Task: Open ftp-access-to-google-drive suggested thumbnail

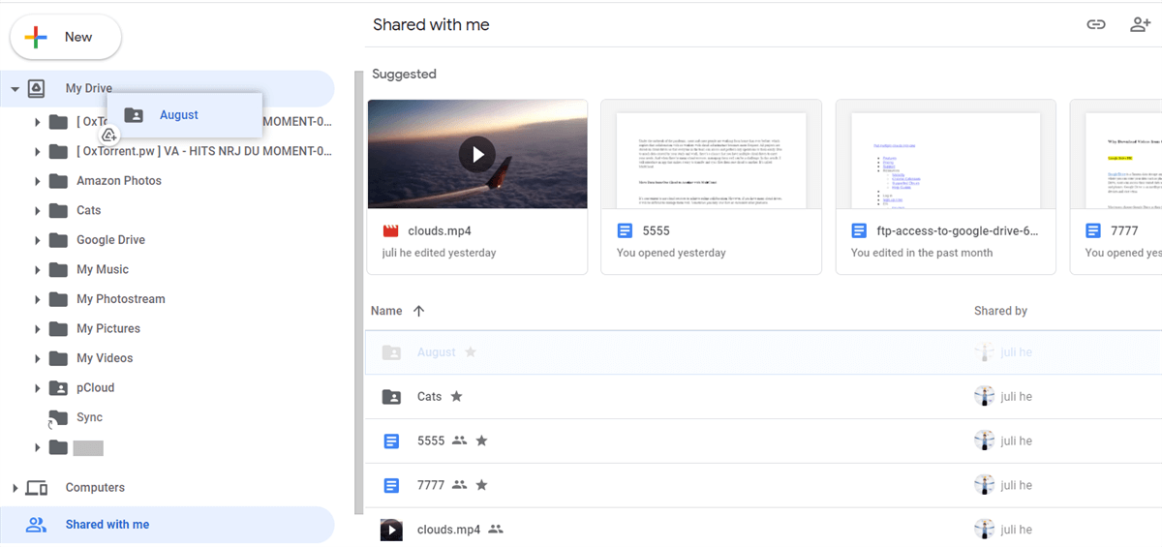Action: coord(945,154)
